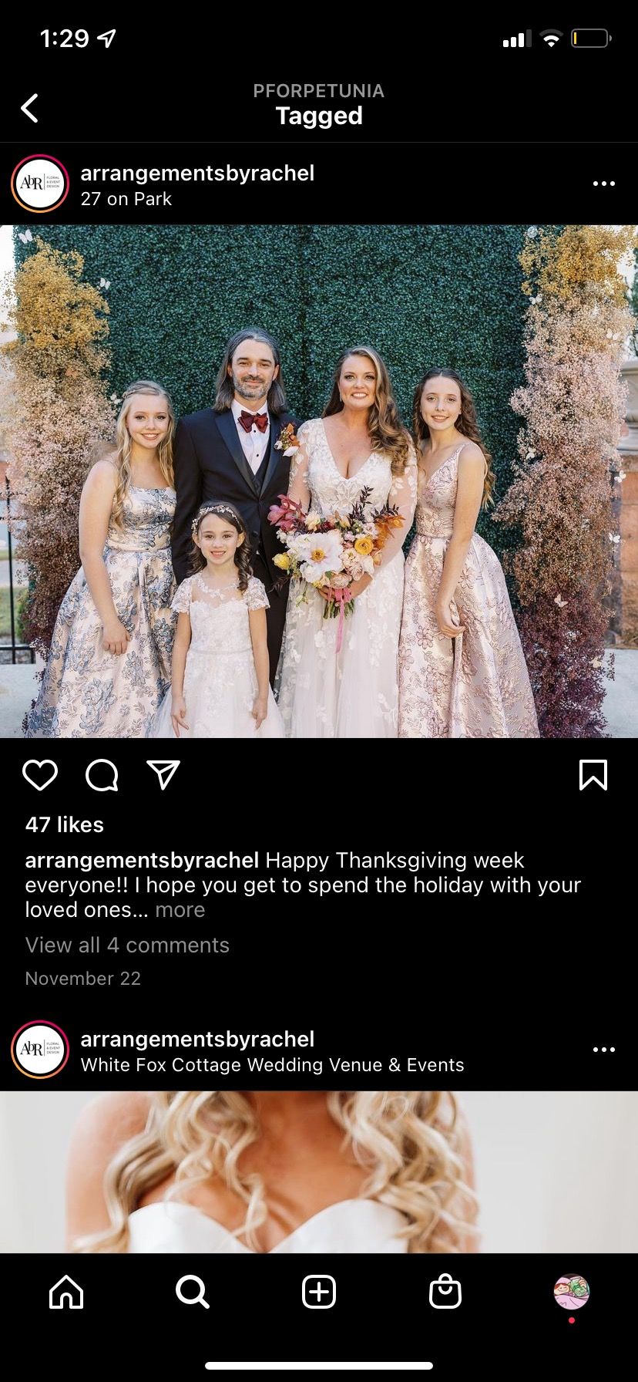Like the wedding photo with the heart icon
638x1382 pixels.
(x=40, y=775)
